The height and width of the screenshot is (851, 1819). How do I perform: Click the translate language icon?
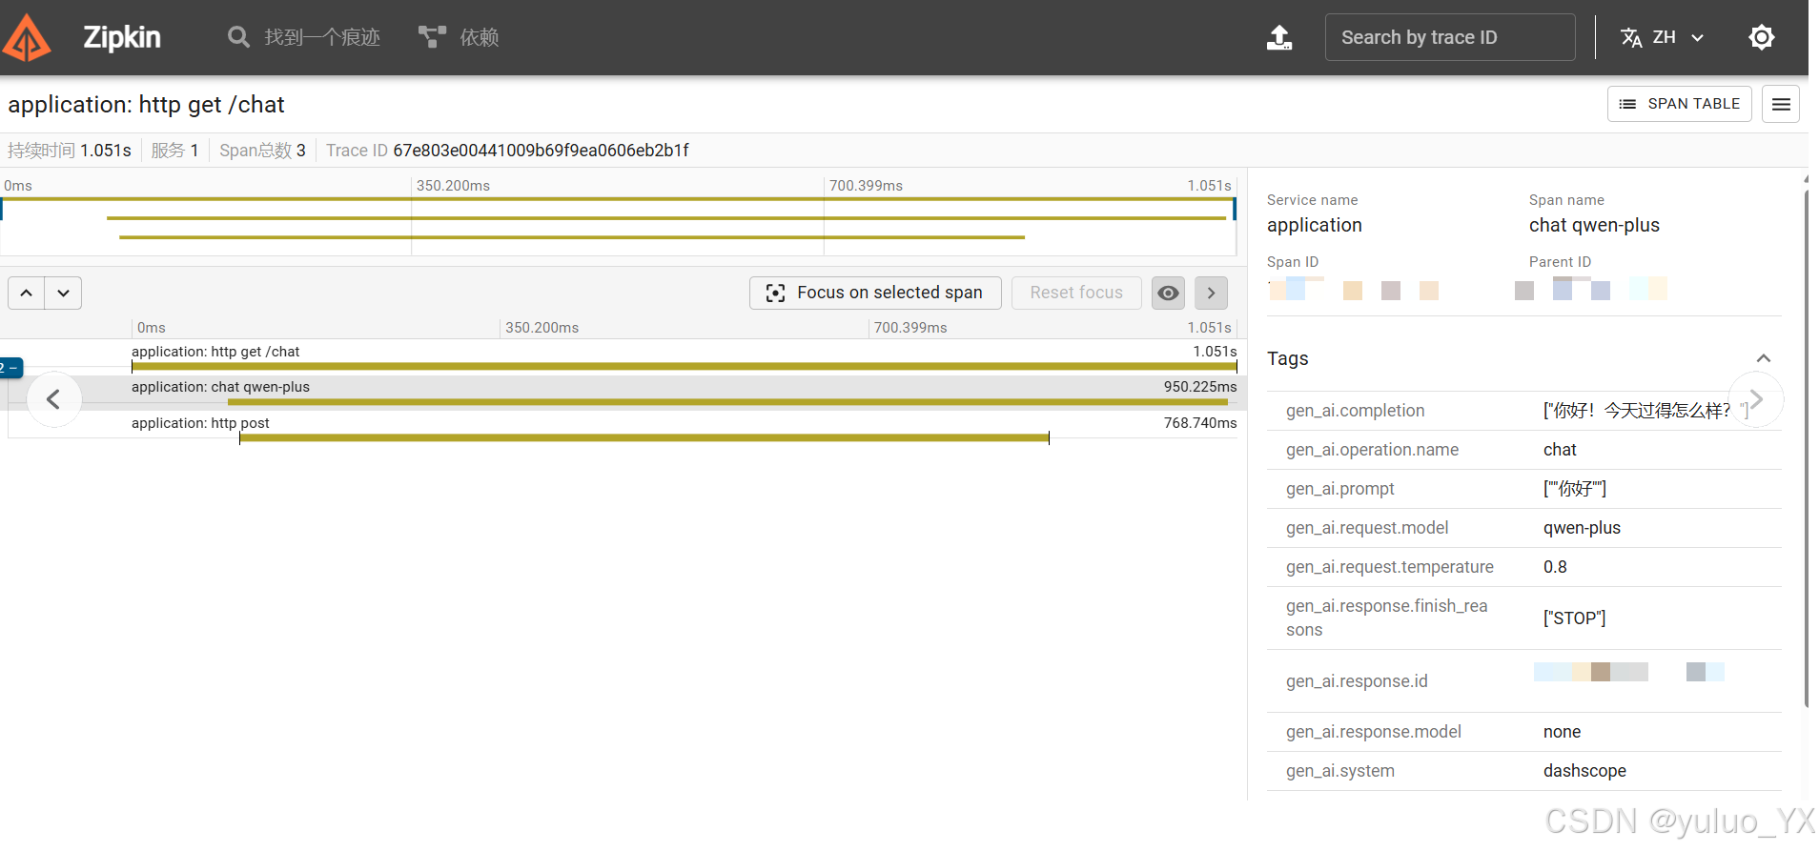pyautogui.click(x=1631, y=37)
